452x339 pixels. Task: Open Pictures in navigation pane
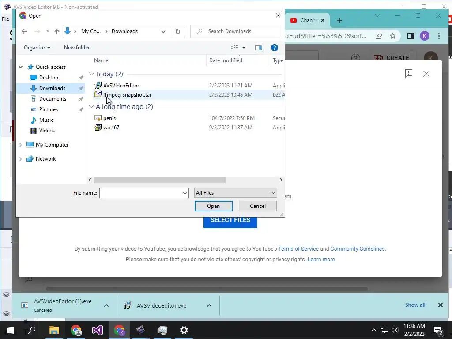(x=48, y=109)
